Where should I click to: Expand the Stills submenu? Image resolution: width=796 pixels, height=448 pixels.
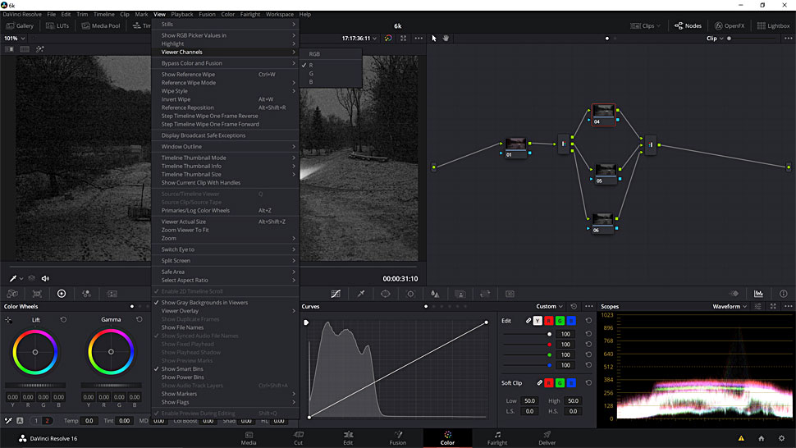(226, 24)
